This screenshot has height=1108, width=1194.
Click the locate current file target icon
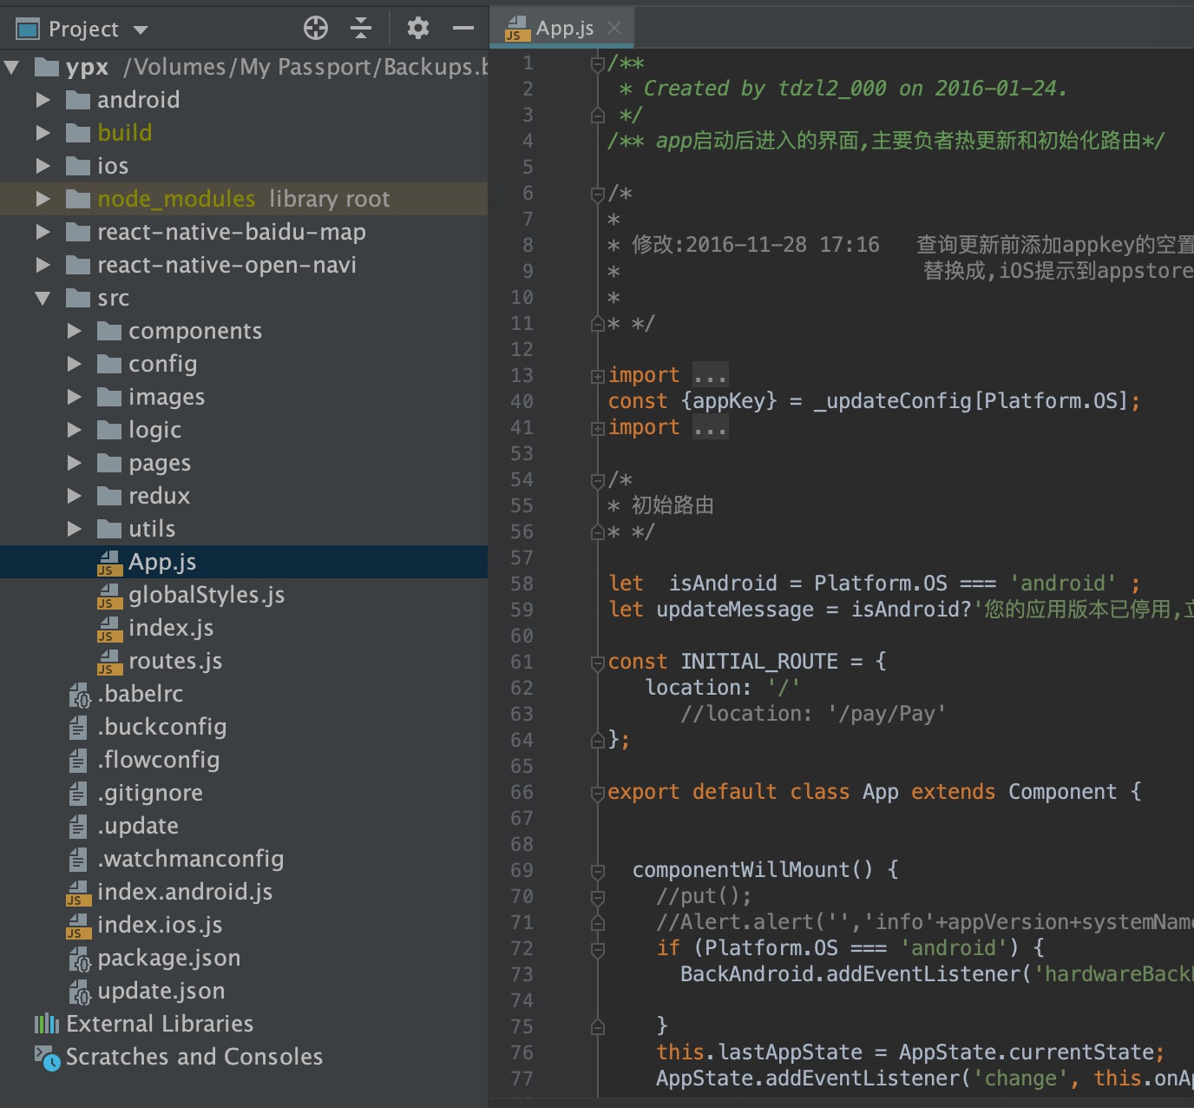(316, 29)
